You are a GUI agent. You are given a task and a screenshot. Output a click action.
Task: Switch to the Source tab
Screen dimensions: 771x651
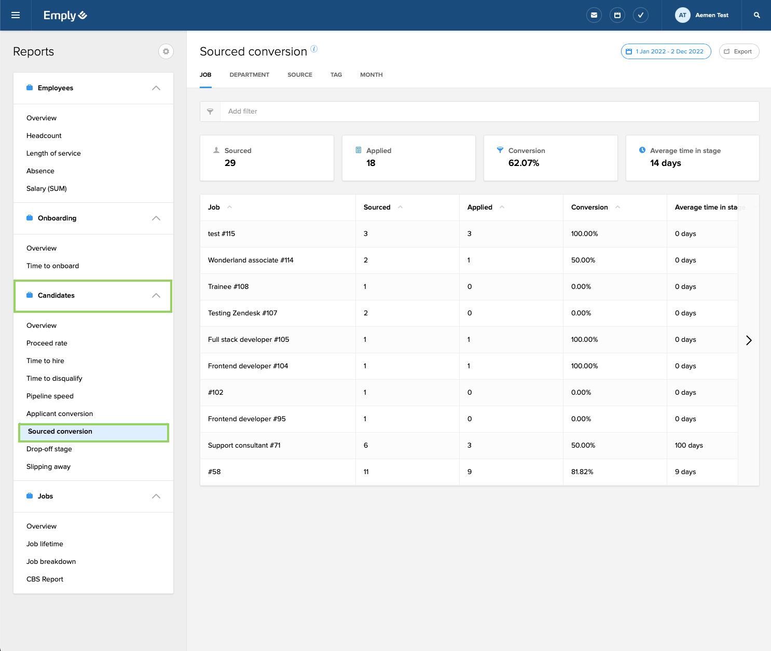tap(299, 75)
